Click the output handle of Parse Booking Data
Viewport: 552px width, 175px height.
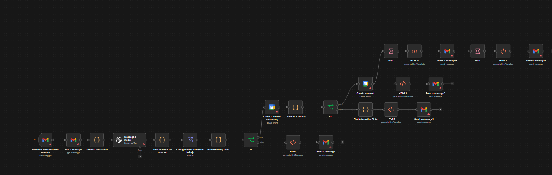tap(225, 140)
